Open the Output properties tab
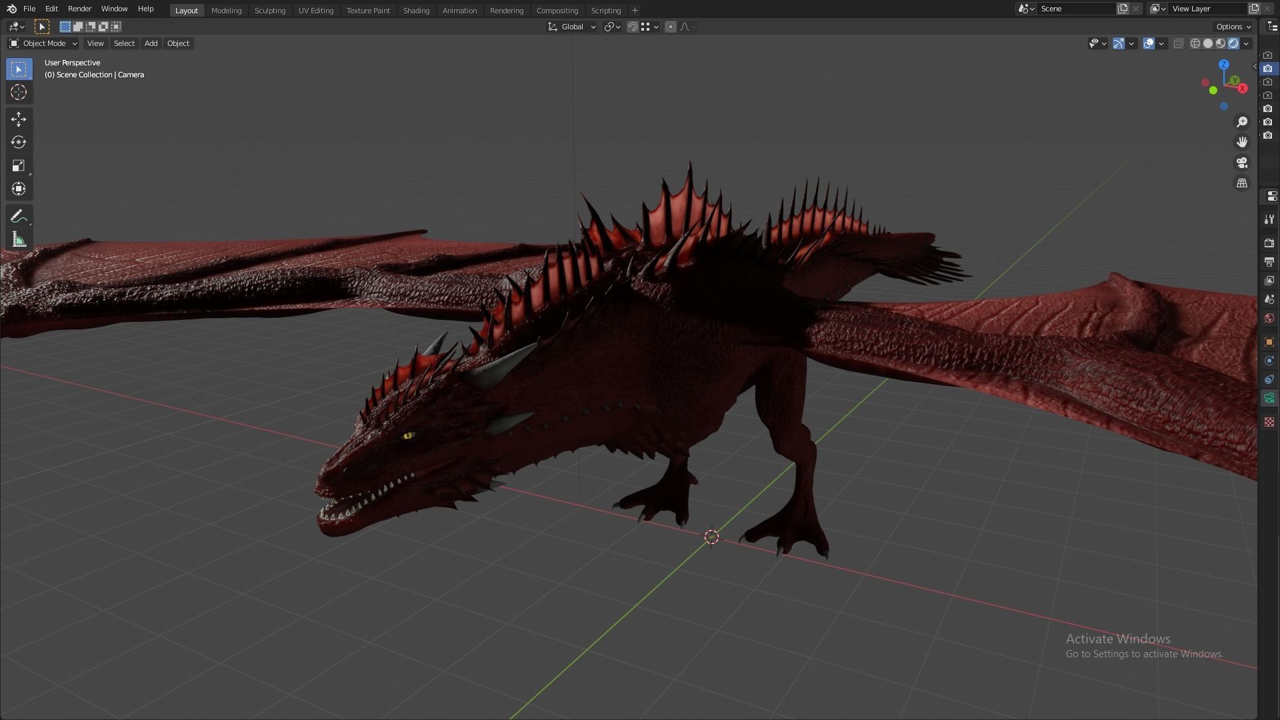 point(1269,261)
